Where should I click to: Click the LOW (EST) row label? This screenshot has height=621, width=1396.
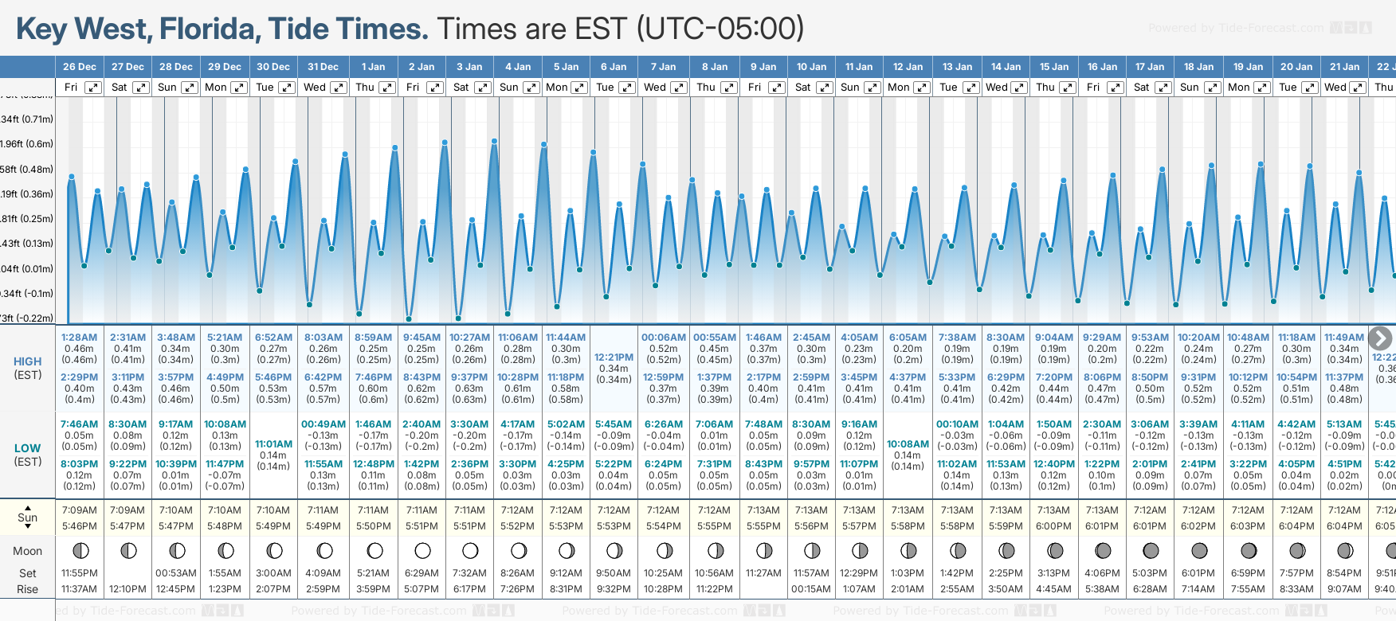tap(27, 455)
